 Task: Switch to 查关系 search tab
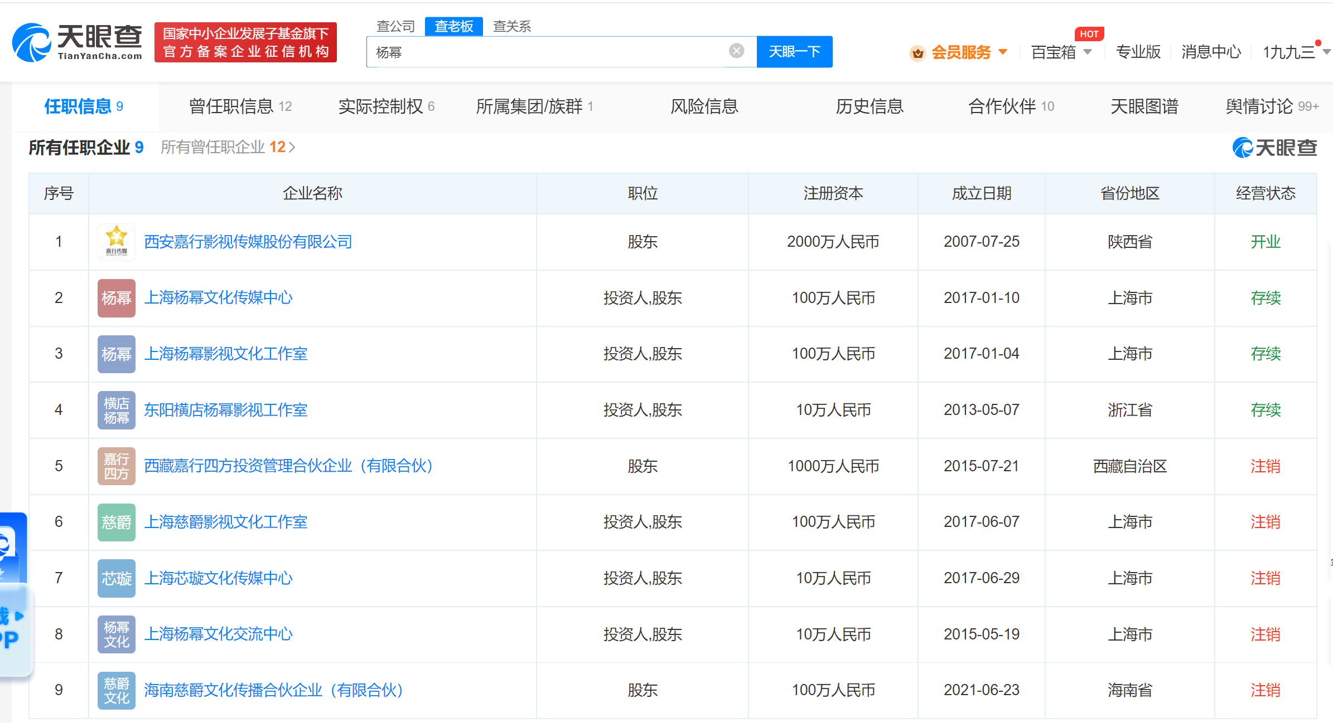[512, 26]
